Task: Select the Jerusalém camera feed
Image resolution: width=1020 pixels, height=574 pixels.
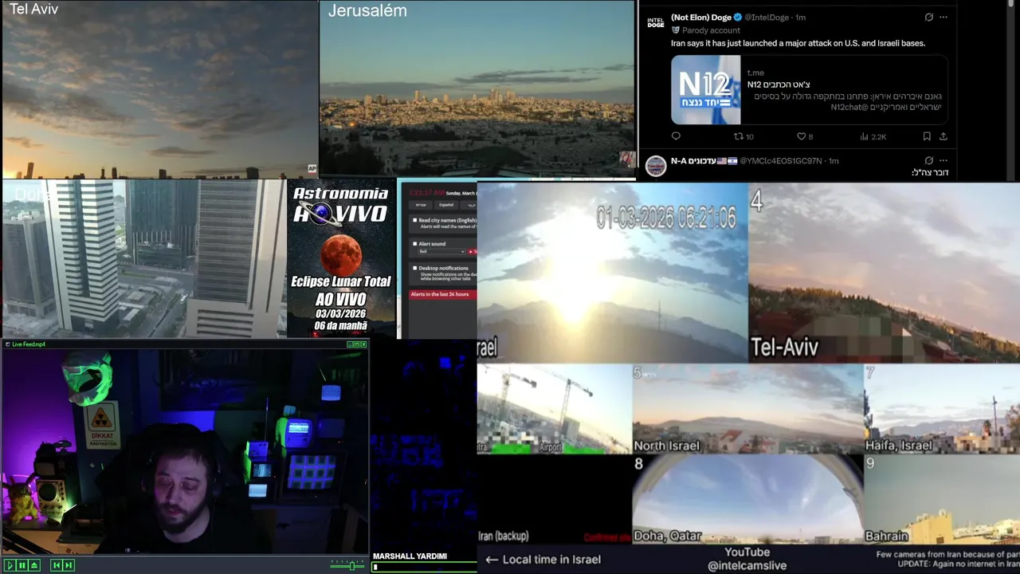Action: click(x=477, y=88)
